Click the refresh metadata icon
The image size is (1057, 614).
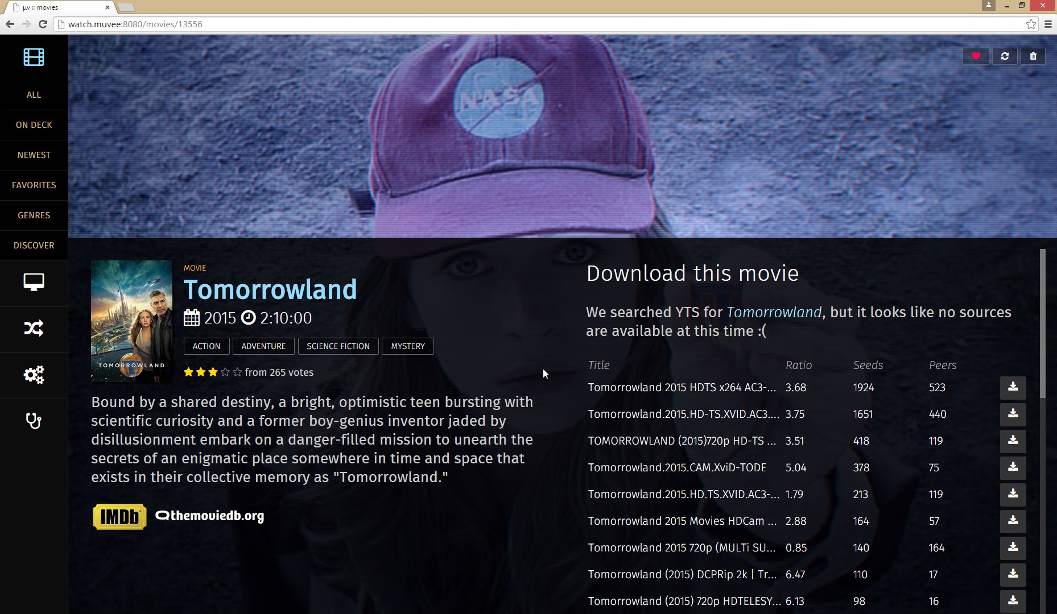(1005, 56)
